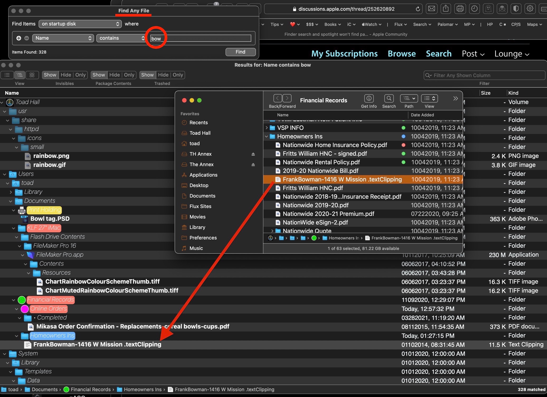Open the Finder toolbar overflow chevrons

[x=455, y=99]
